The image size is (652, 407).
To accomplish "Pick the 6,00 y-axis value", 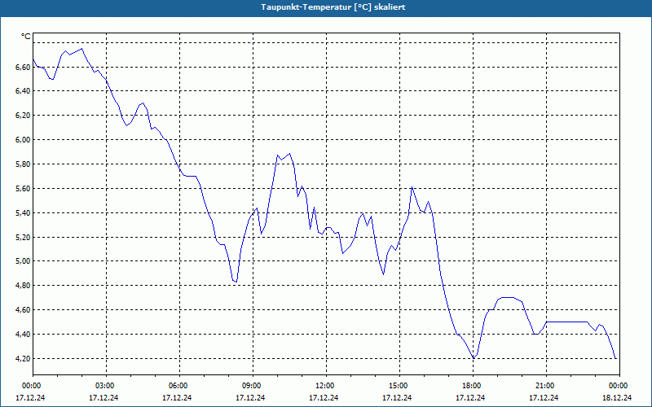I will click(24, 139).
